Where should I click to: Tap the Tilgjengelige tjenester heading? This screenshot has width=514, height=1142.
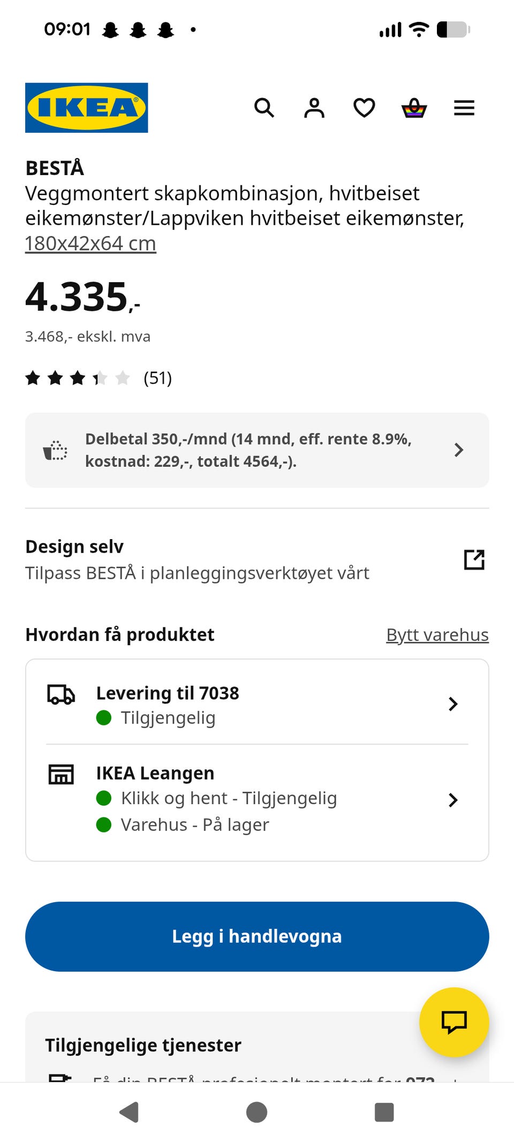point(143,1045)
